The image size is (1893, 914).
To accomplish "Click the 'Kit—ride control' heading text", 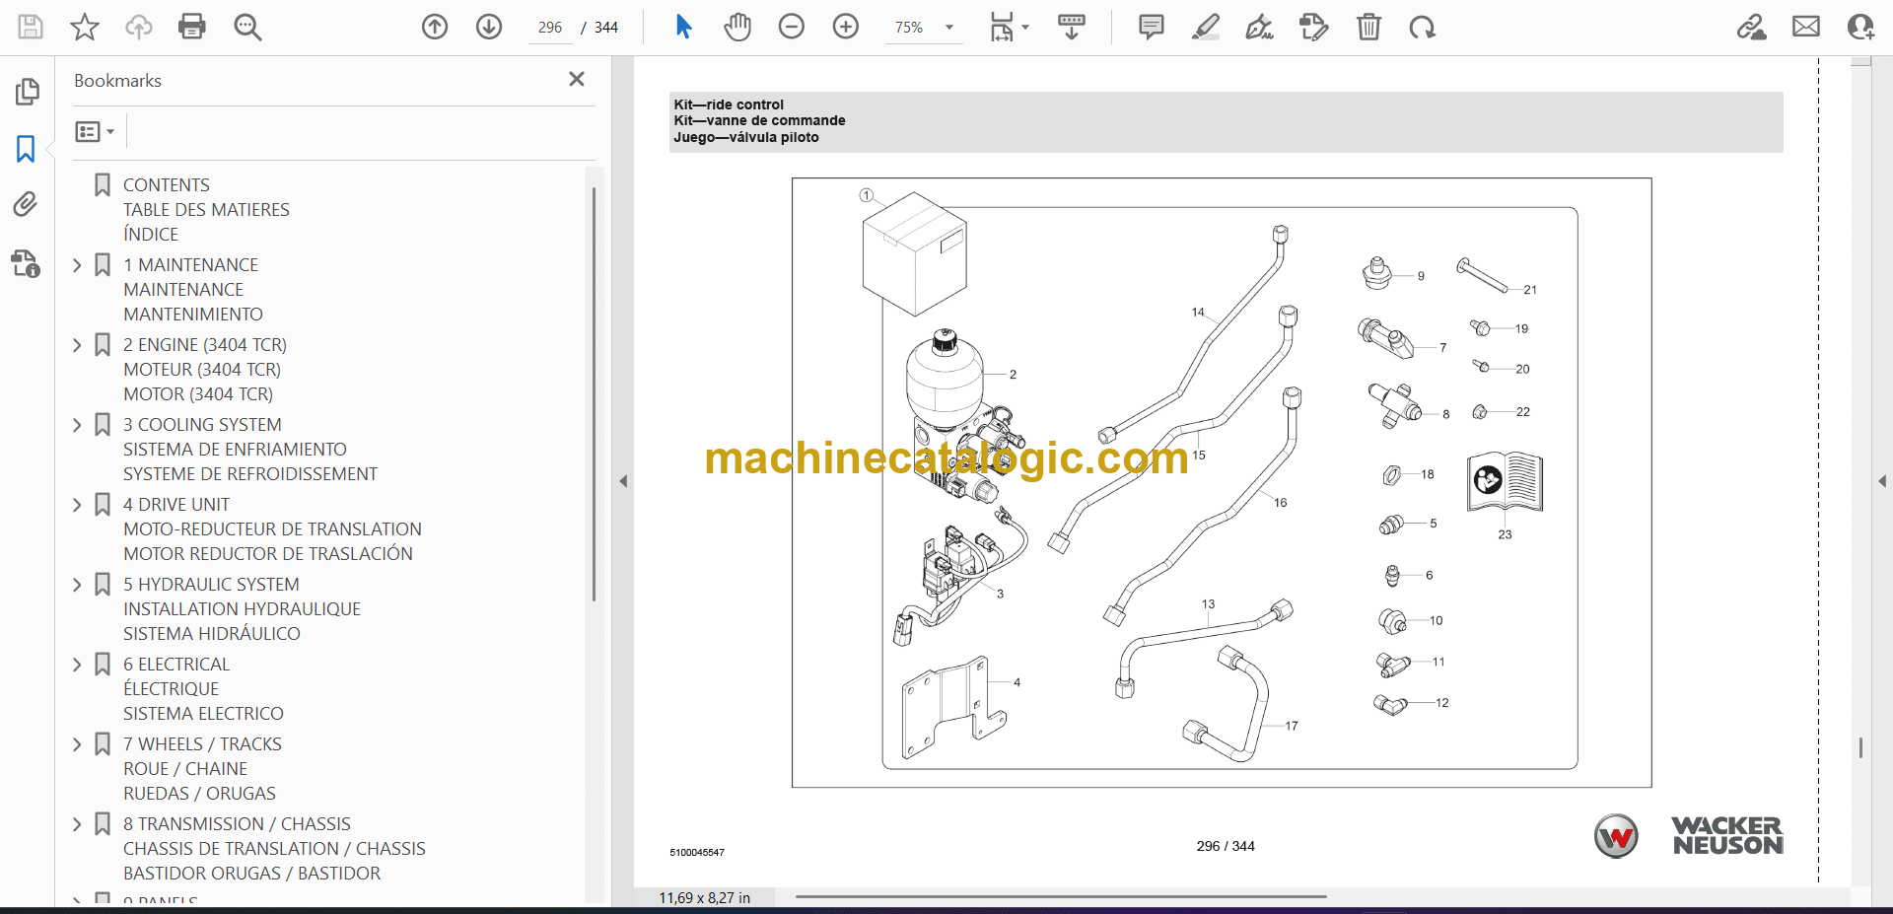I will tap(729, 105).
